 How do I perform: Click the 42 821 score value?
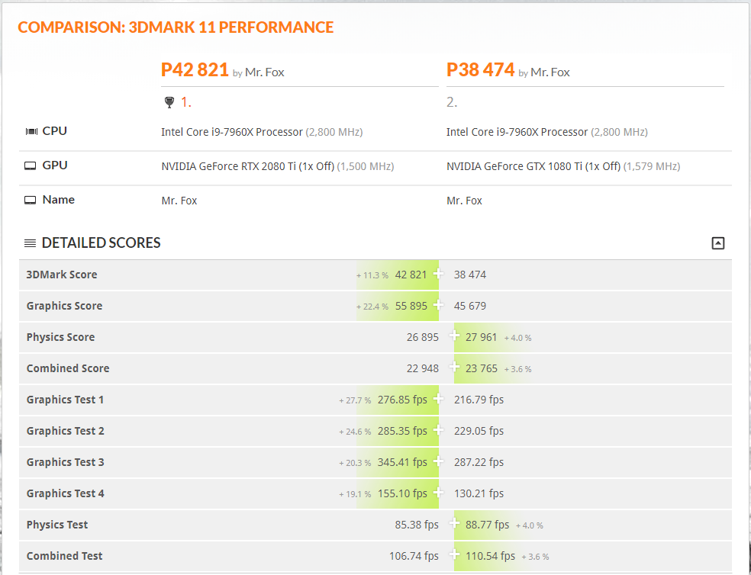pyautogui.click(x=411, y=275)
